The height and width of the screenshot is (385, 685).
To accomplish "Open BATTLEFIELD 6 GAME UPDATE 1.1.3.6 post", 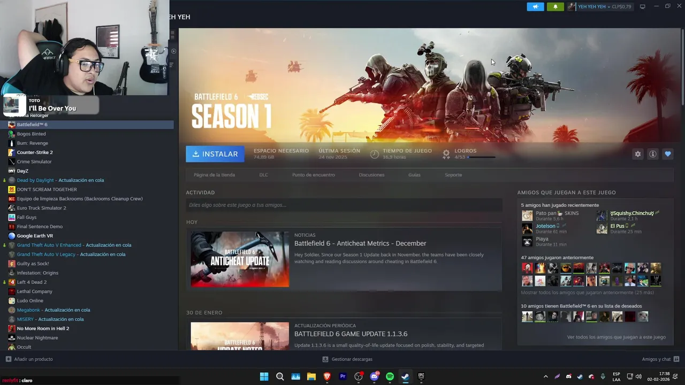I will pos(351,334).
